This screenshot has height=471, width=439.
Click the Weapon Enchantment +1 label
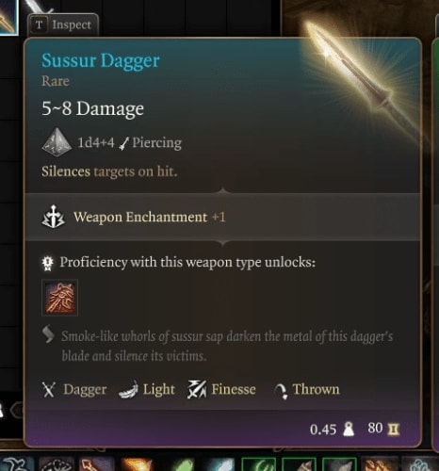tap(150, 217)
